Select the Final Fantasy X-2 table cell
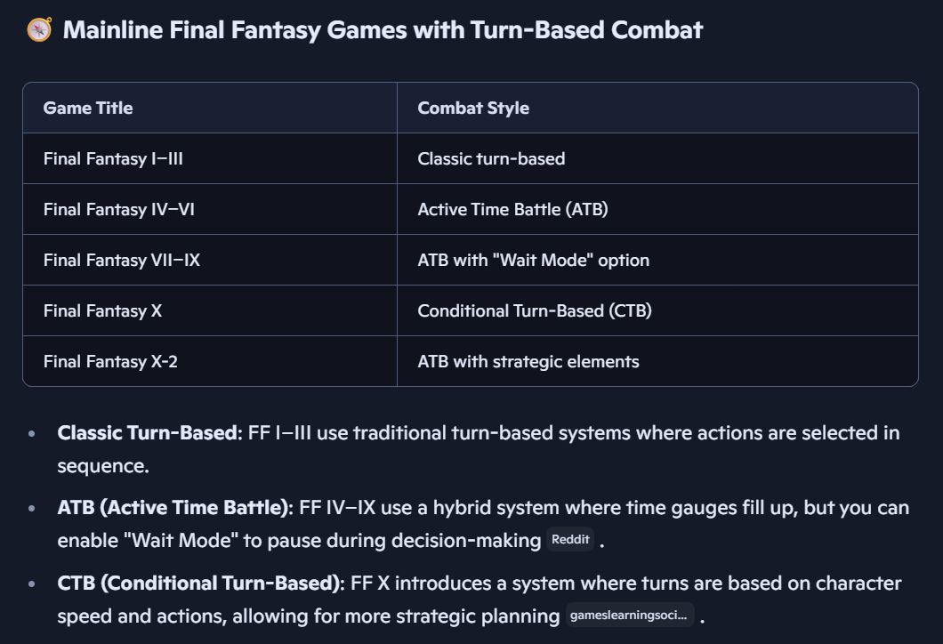Screen dimensions: 943x644 [x=110, y=362]
